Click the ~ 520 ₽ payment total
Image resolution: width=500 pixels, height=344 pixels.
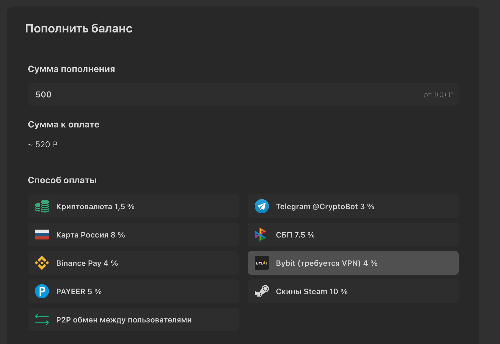point(43,145)
